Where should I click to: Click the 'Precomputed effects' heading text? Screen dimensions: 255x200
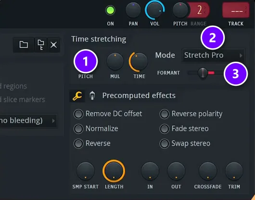(139, 95)
